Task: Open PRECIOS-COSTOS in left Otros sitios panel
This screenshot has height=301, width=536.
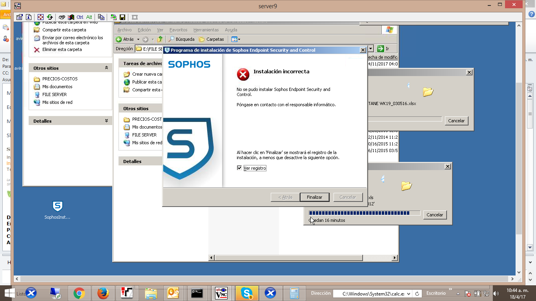Action: click(60, 79)
